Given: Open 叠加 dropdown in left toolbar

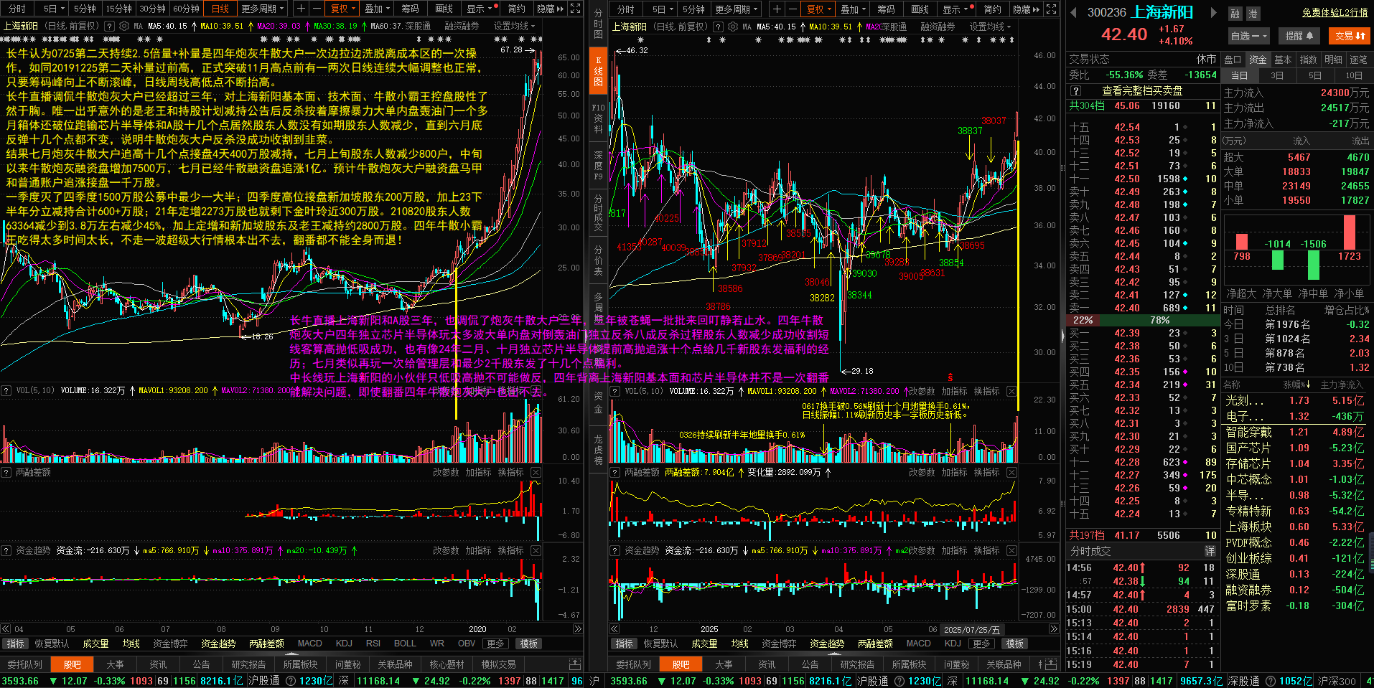Looking at the screenshot, I should point(378,9).
